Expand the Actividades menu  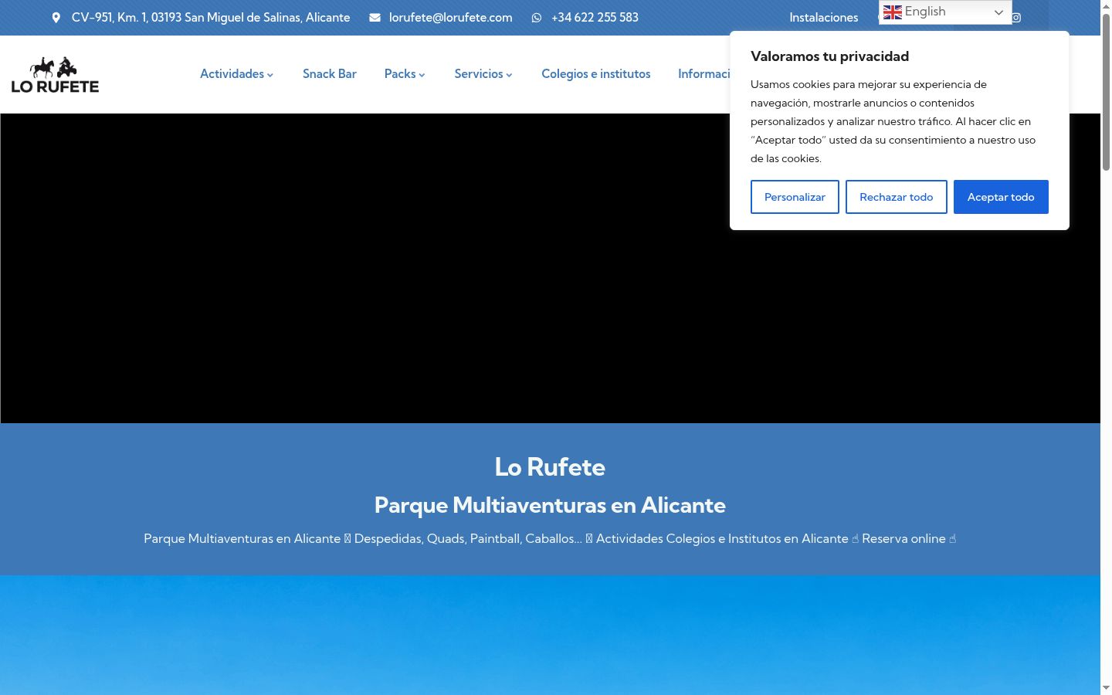(236, 74)
